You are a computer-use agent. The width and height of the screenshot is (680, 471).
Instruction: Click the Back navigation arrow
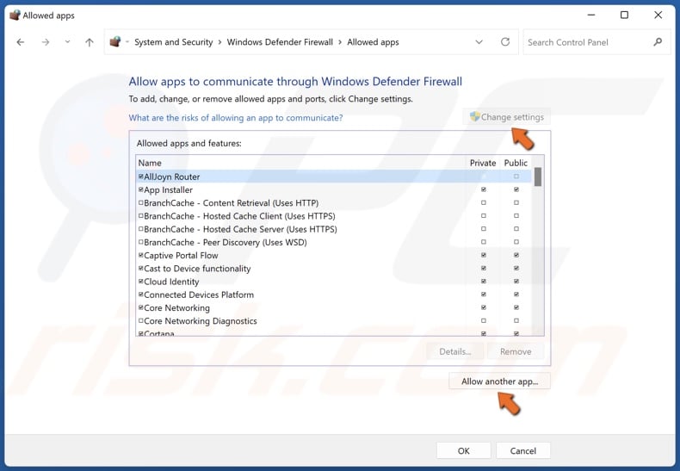[22, 42]
